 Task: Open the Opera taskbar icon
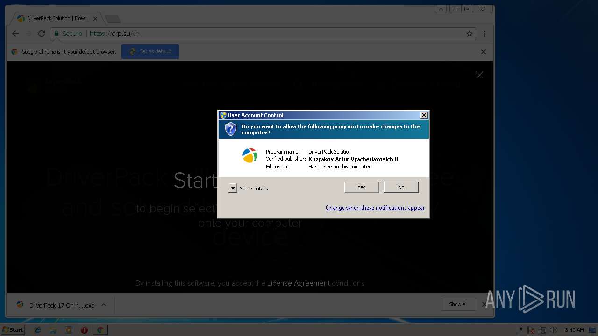point(84,330)
